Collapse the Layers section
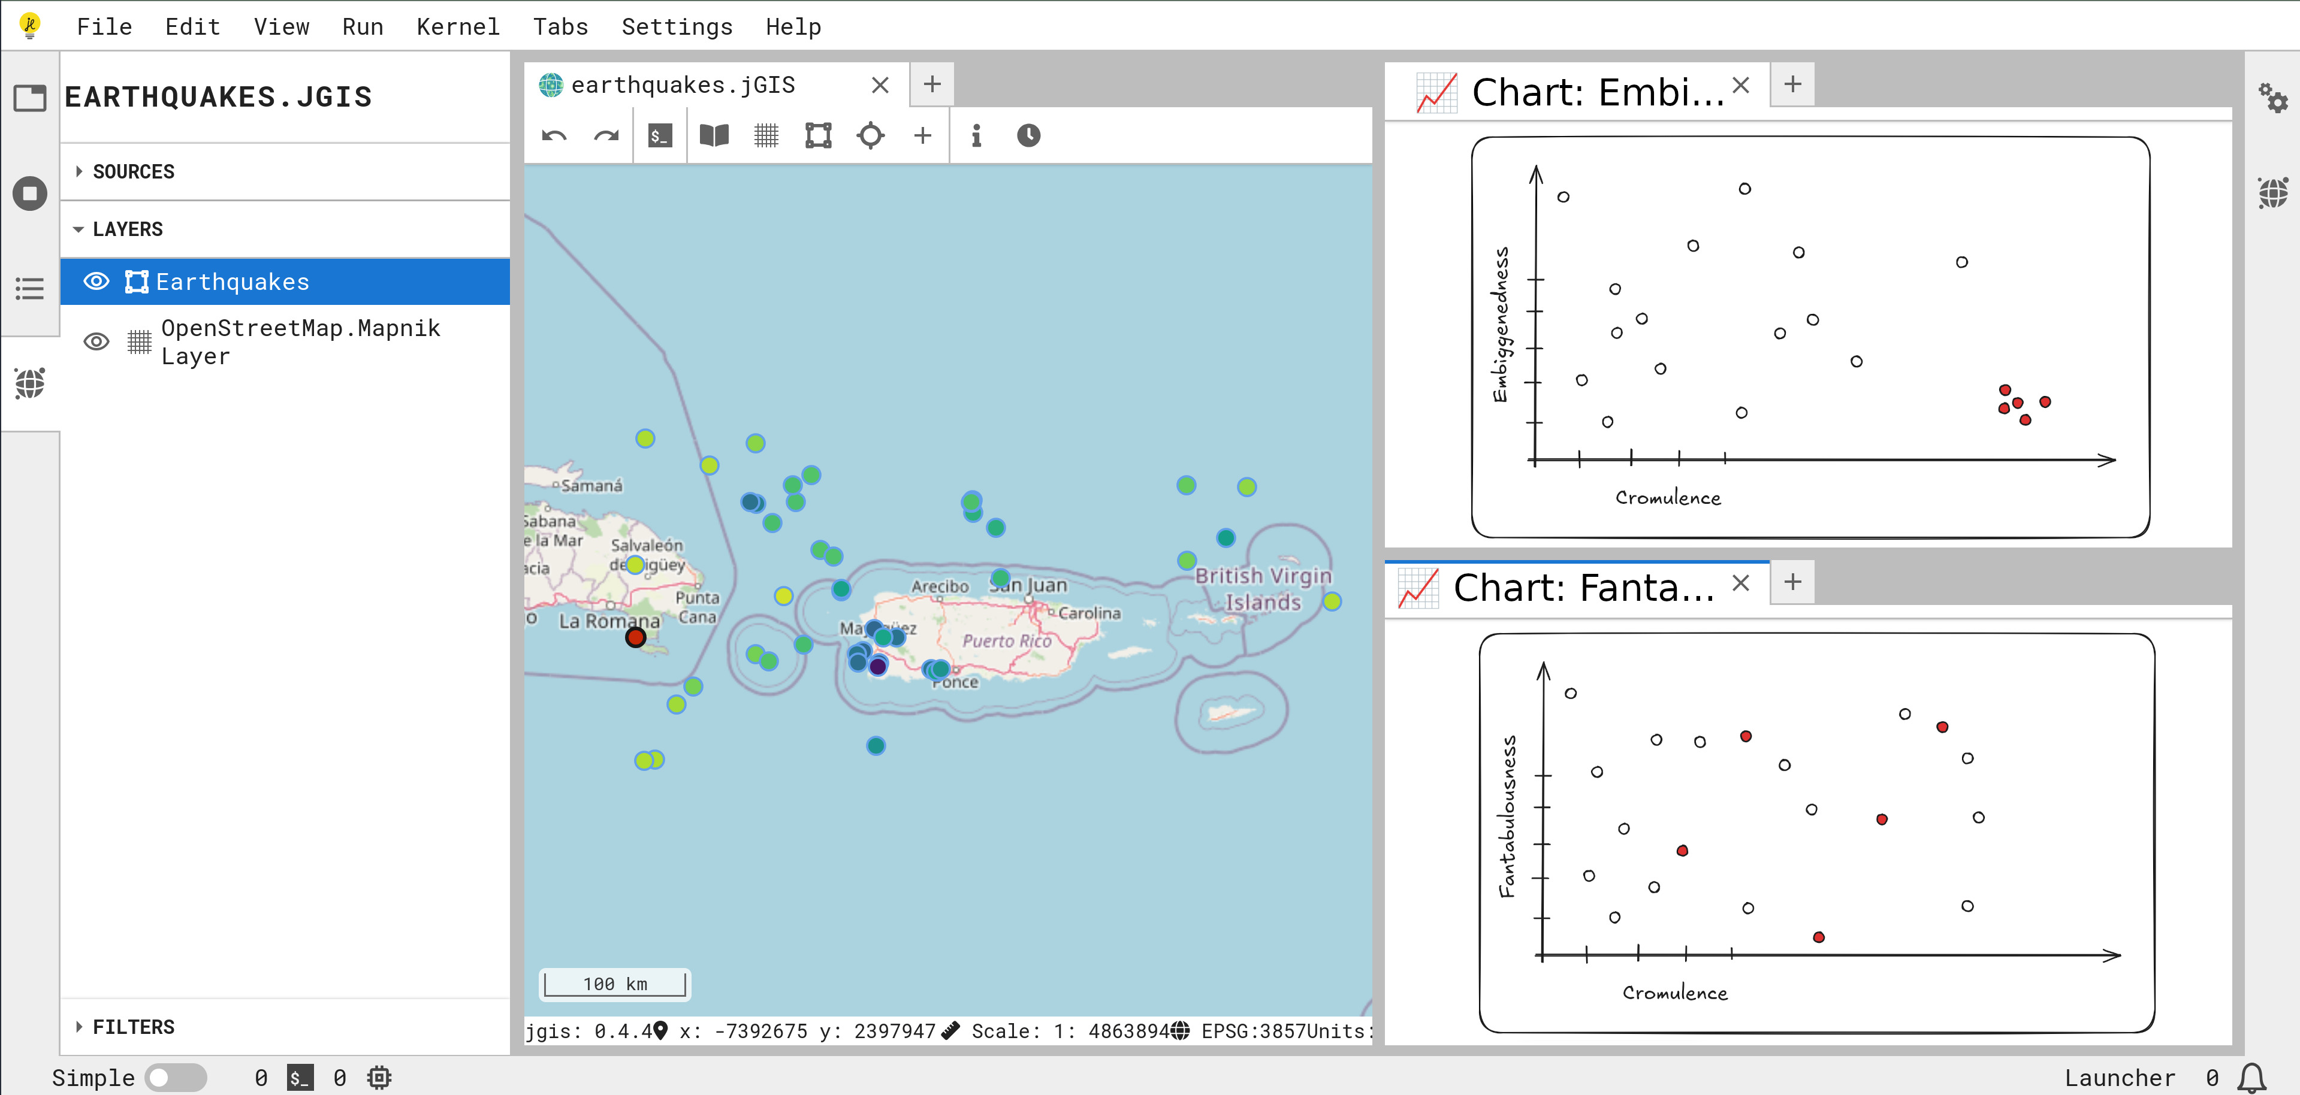The width and height of the screenshot is (2300, 1095). 127,229
